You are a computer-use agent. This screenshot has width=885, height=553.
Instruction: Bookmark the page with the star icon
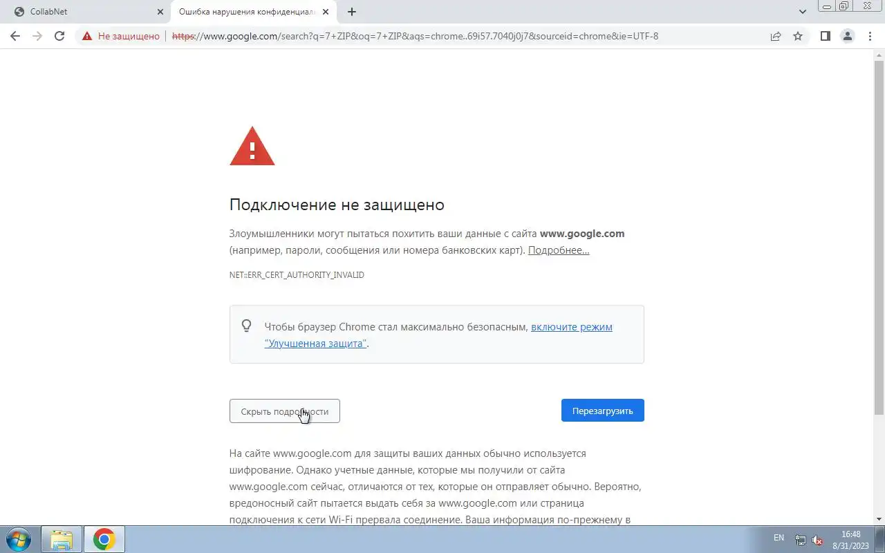(x=798, y=36)
